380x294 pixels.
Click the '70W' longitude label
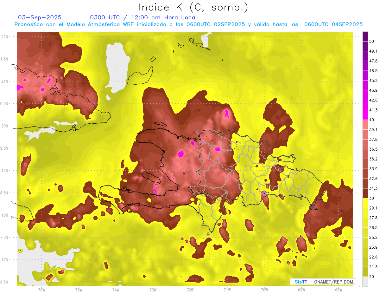click(264, 290)
